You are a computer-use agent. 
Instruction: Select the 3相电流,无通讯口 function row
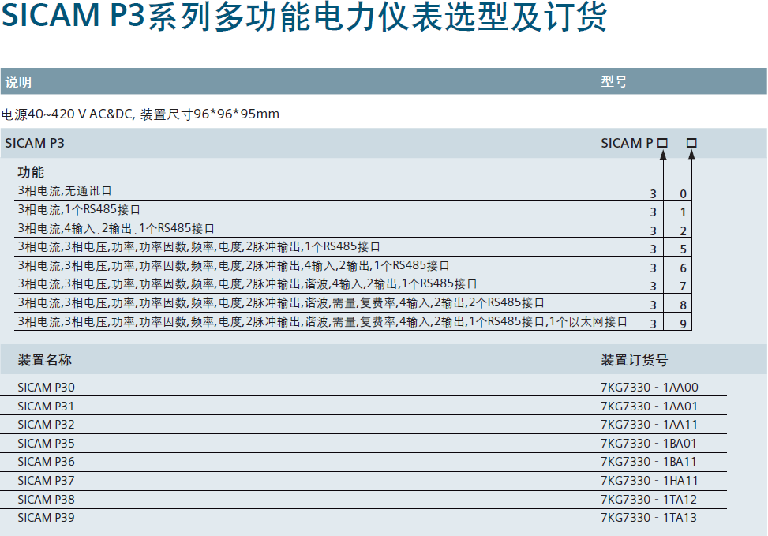click(65, 190)
